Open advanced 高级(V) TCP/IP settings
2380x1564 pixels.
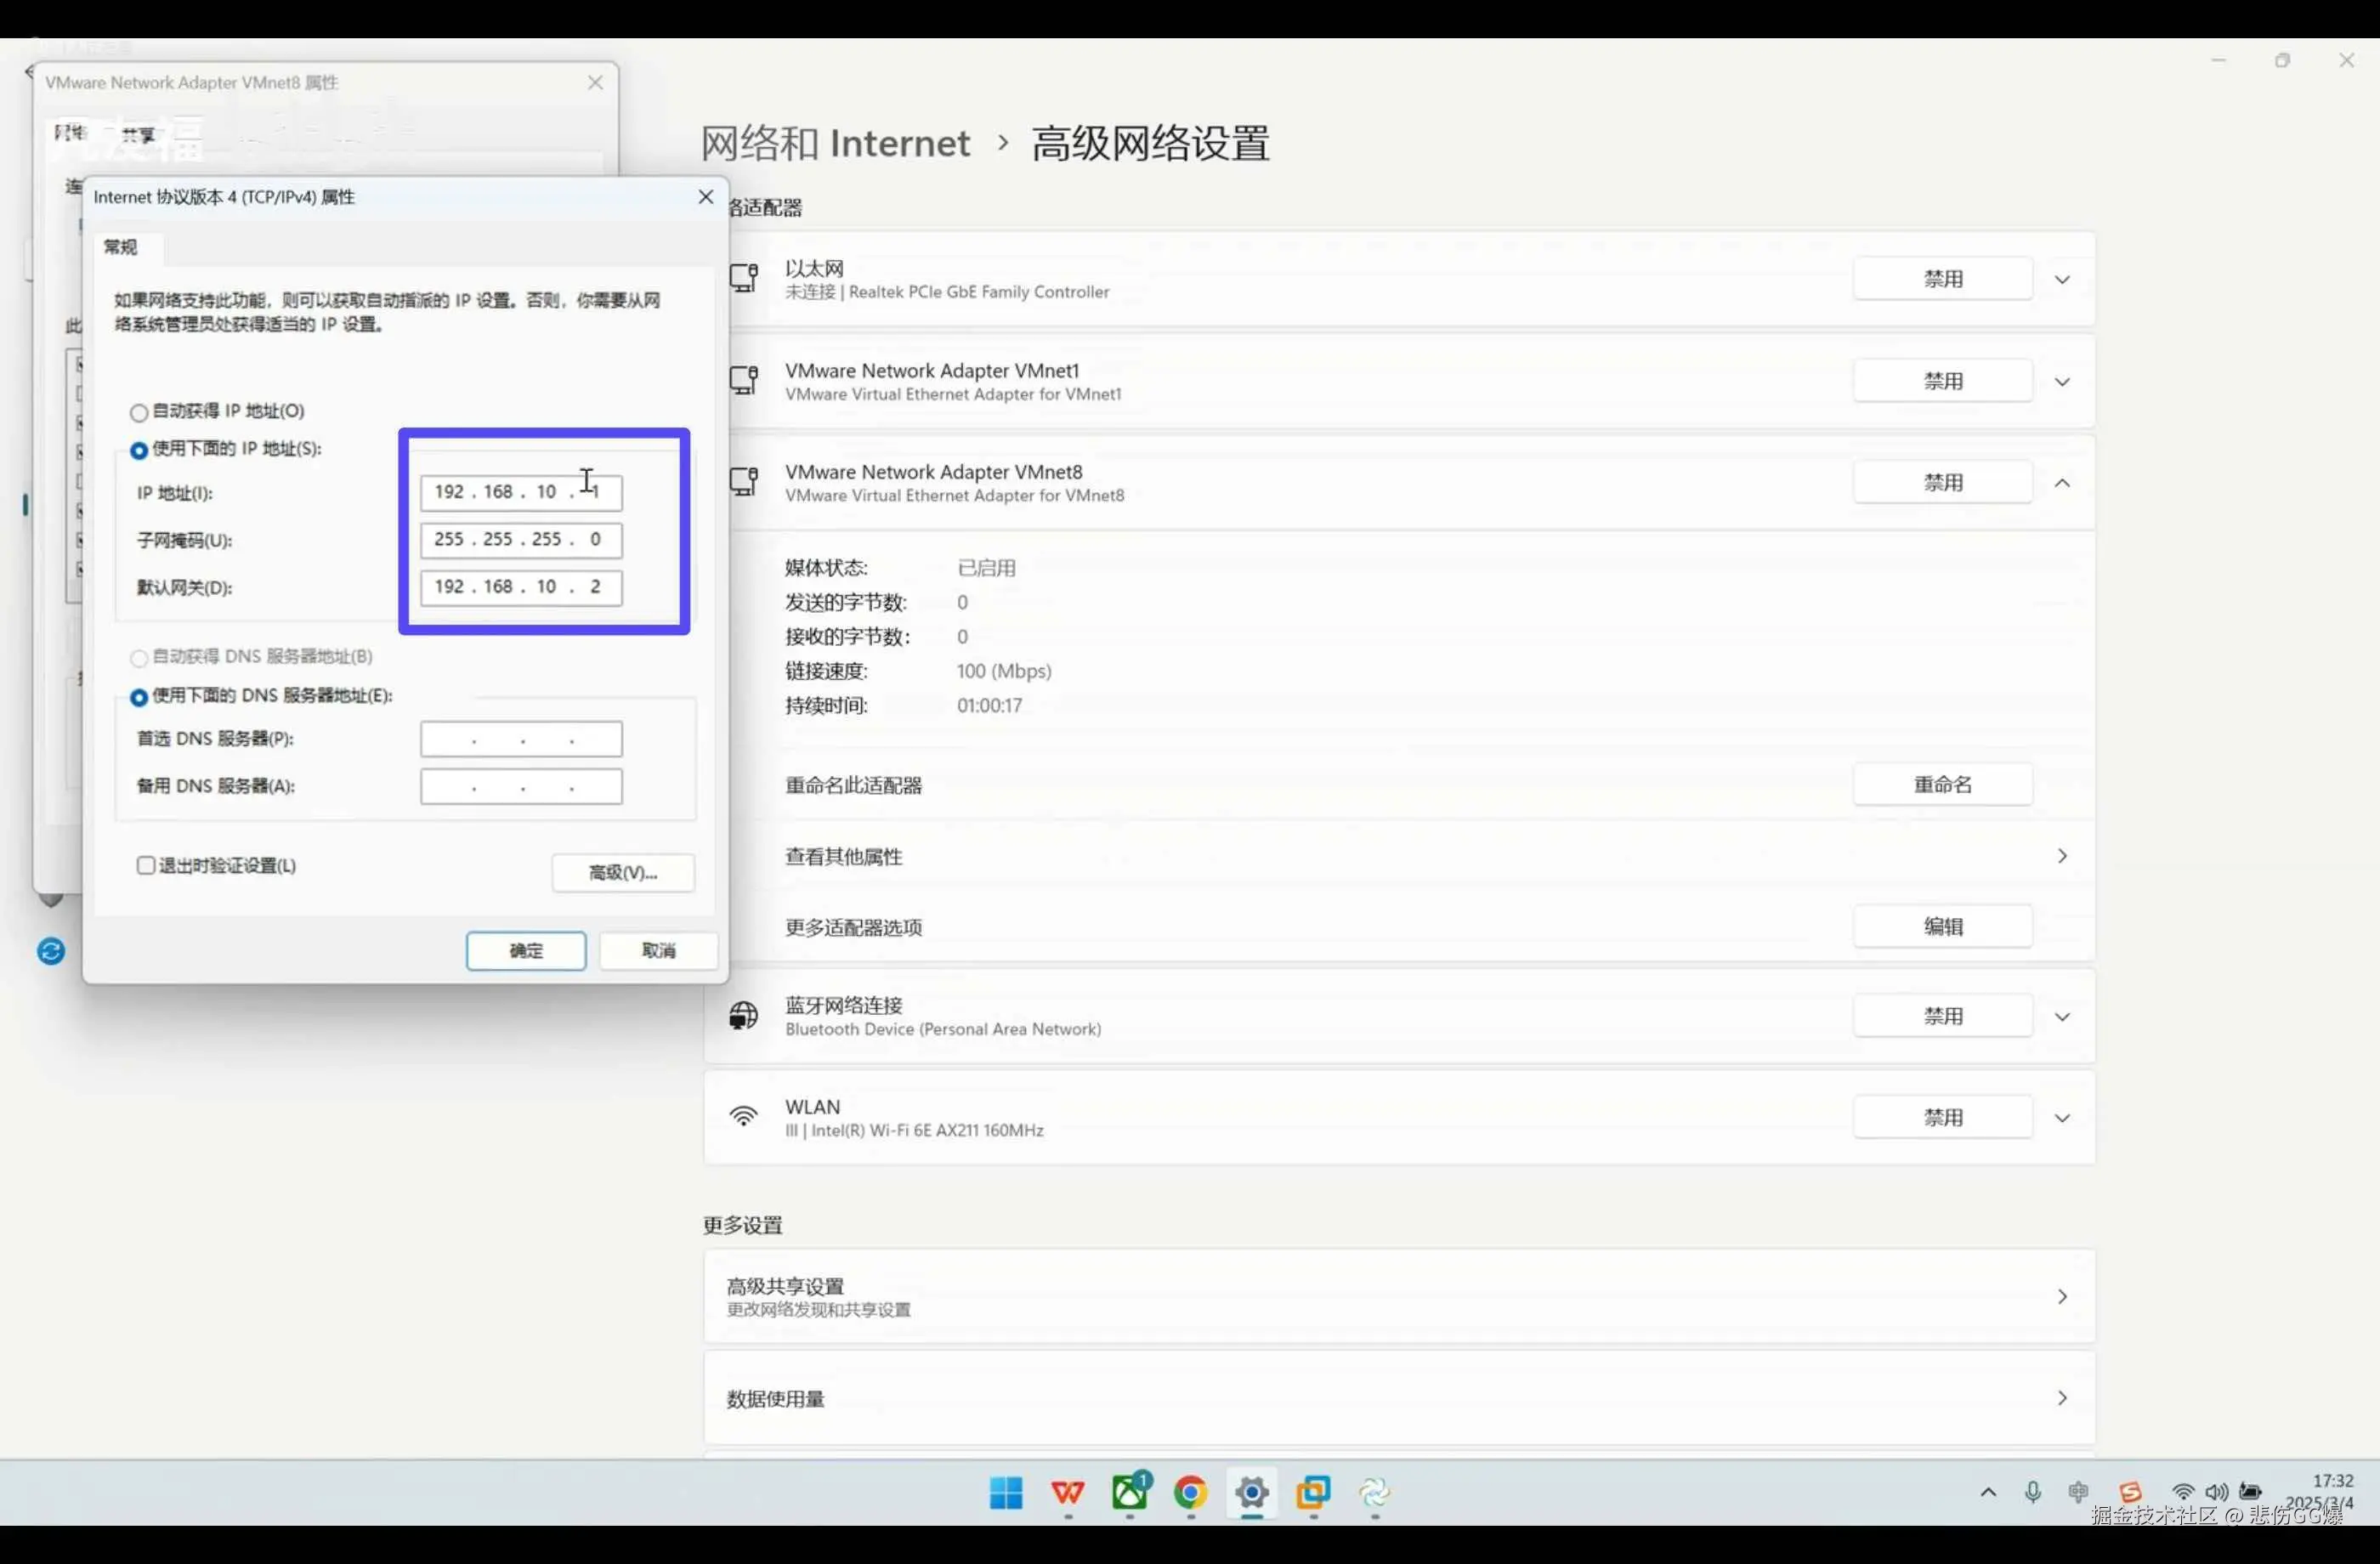623,873
